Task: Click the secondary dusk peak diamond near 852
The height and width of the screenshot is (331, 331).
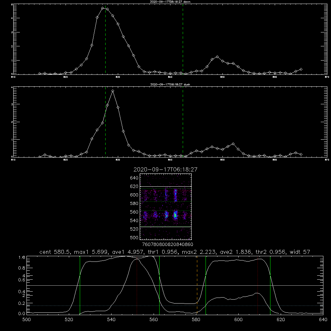Action: coord(233,144)
